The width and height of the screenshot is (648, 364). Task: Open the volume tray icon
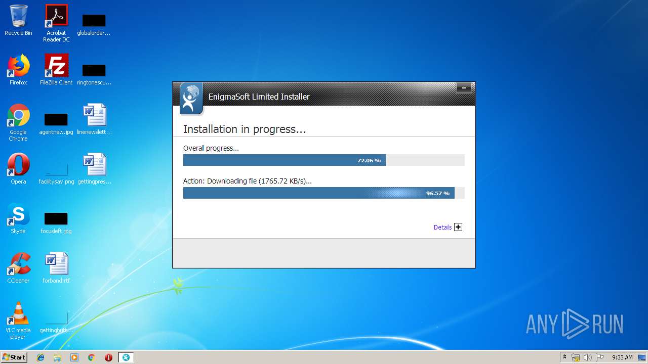point(587,357)
